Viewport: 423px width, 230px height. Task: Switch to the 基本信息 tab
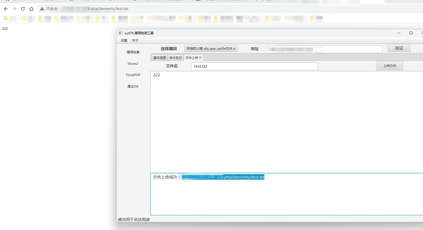click(159, 58)
